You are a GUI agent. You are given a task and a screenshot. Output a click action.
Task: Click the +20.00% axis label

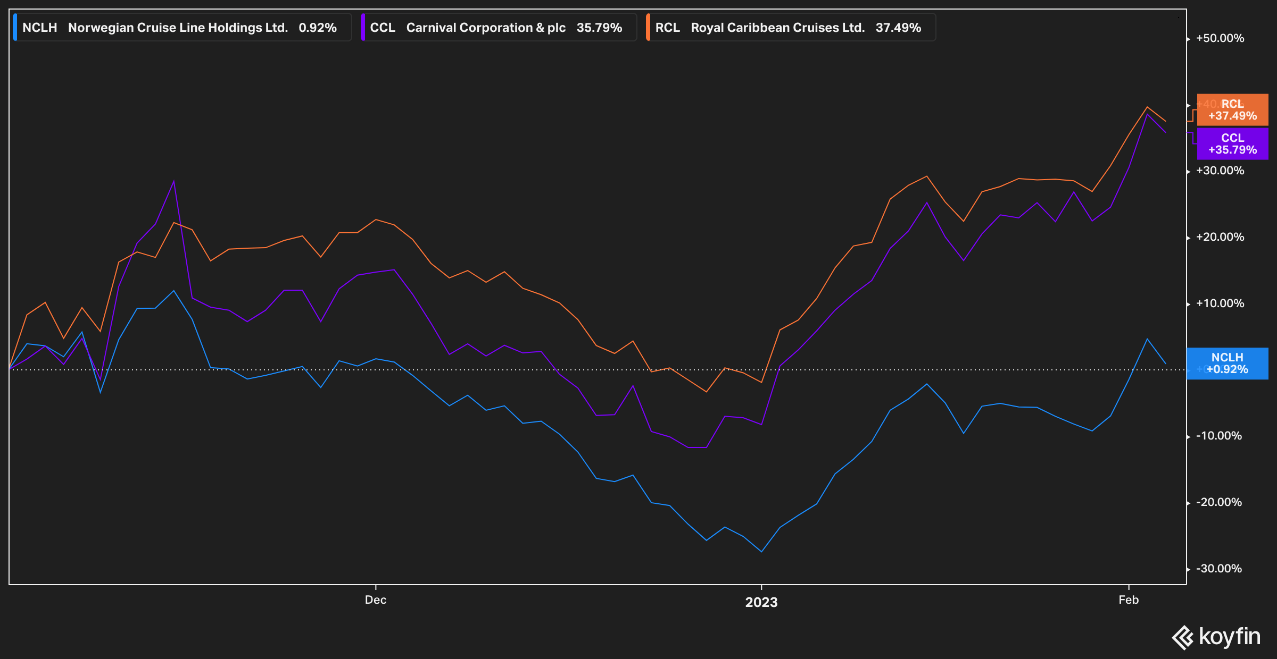(1220, 237)
